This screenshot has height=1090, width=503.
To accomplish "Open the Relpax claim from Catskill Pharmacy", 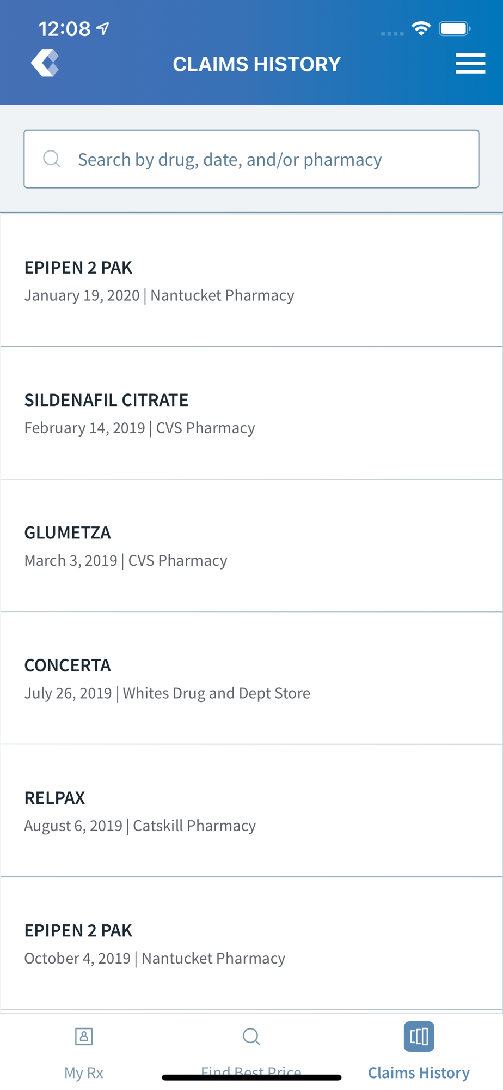I will (251, 811).
